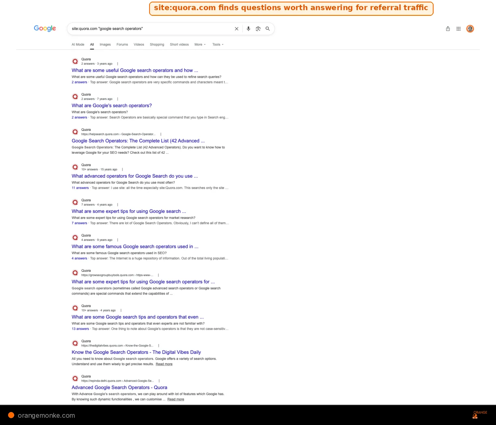Open three-dot menu for 'market research' tips result
This screenshot has height=425, width=496.
pos(118,204)
